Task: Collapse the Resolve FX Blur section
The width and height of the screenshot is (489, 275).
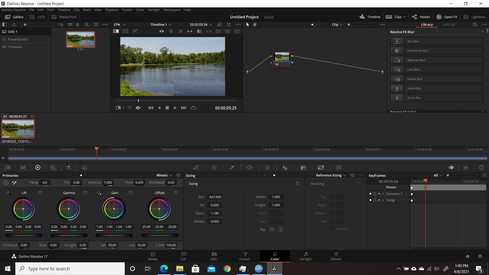Action: click(x=482, y=32)
